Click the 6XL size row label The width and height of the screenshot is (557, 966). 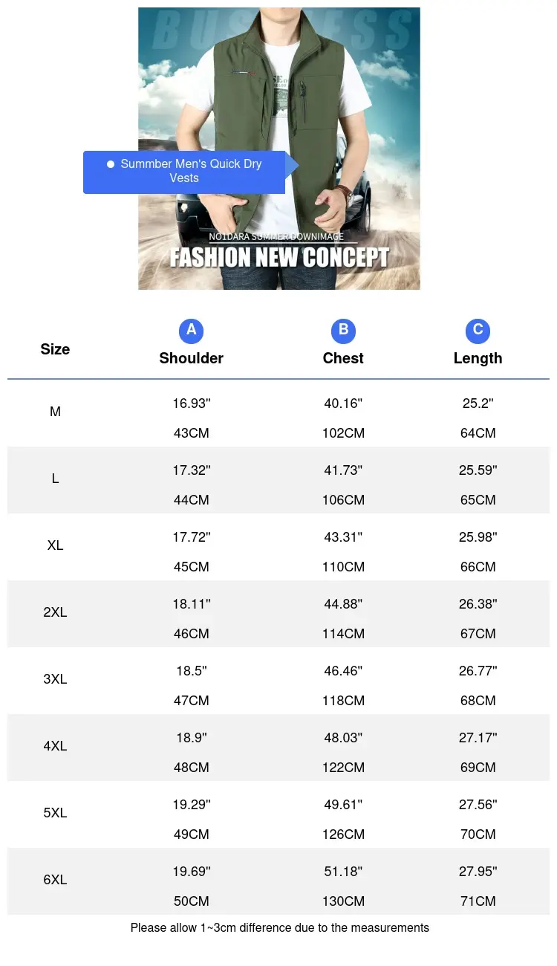pyautogui.click(x=55, y=880)
